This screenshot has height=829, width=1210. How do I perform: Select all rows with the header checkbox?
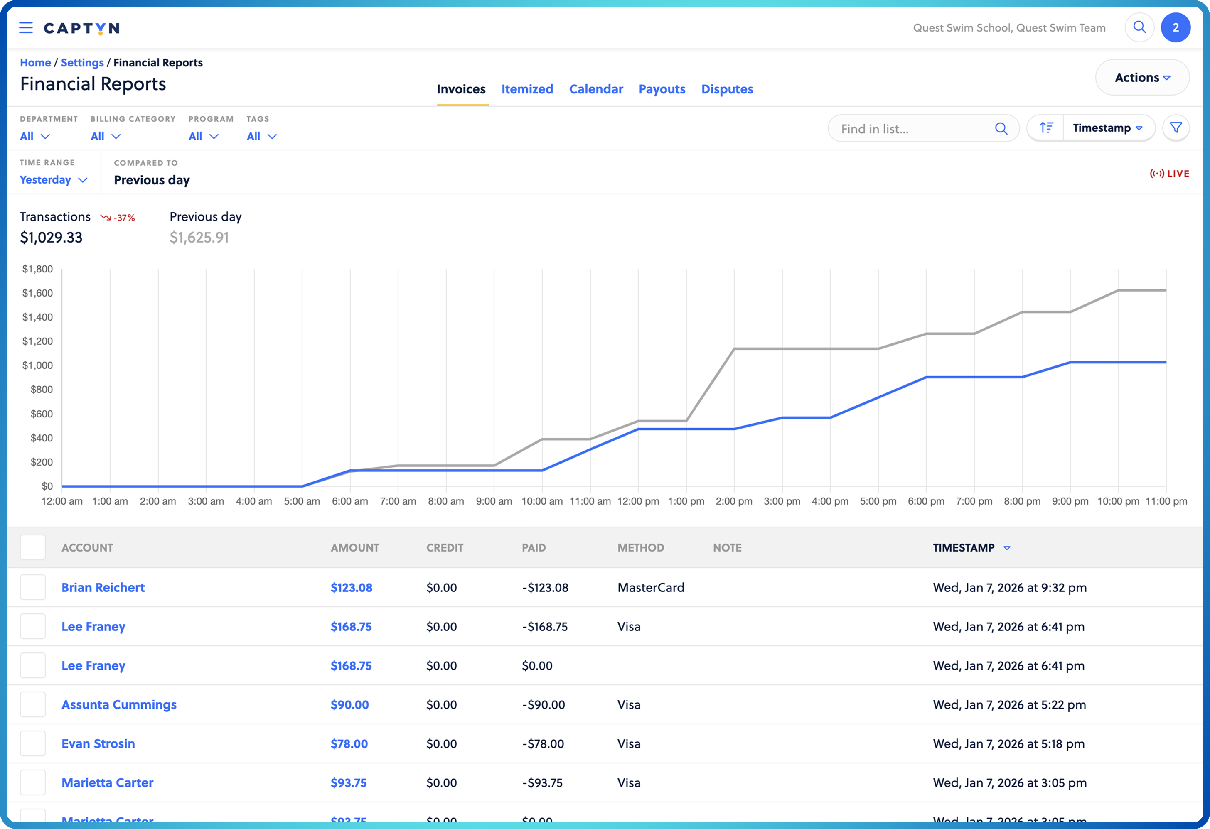tap(33, 547)
